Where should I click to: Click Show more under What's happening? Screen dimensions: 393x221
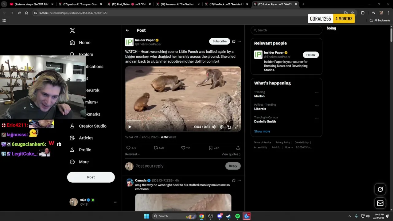[x=262, y=131]
